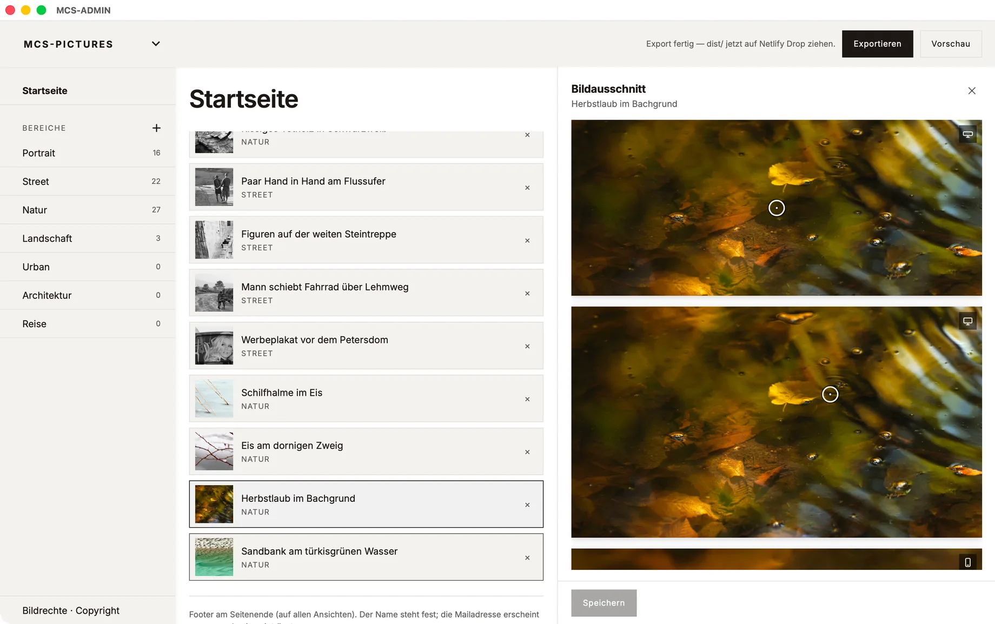Open the Street section in sidebar
Screen dimensions: 995x624
coord(88,182)
